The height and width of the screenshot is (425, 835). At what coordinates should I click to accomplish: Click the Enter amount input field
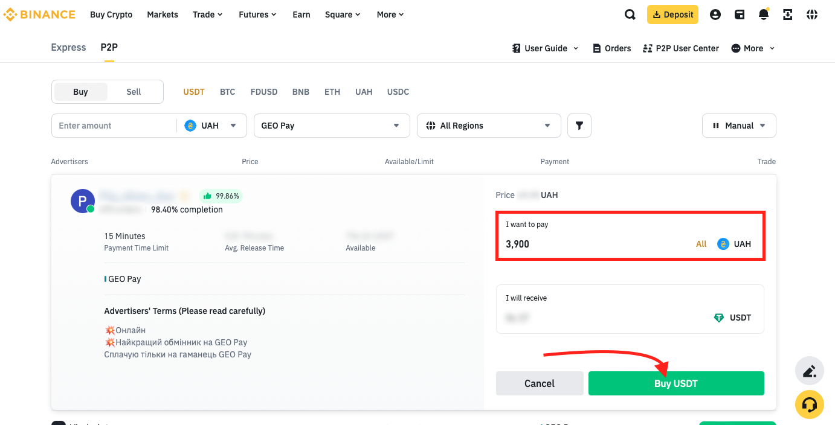[114, 126]
